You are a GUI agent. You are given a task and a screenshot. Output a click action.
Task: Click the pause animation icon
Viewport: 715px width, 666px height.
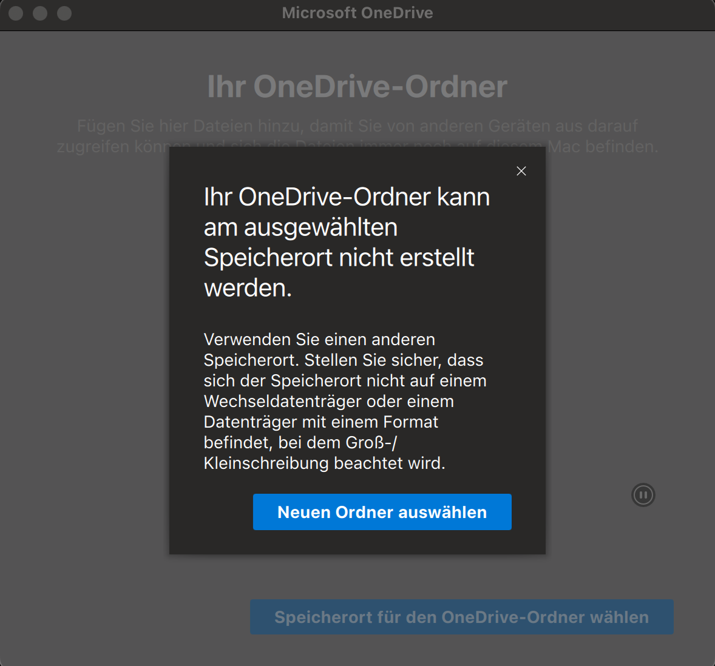[643, 495]
